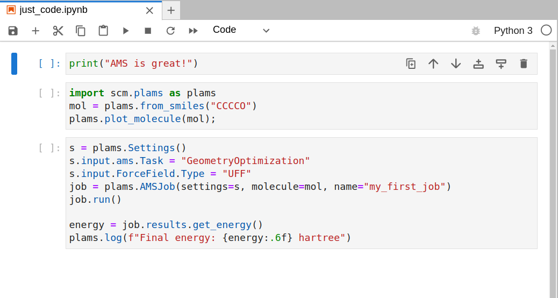Enable the debugger bug icon
Screen dimensions: 558x298
tap(476, 31)
